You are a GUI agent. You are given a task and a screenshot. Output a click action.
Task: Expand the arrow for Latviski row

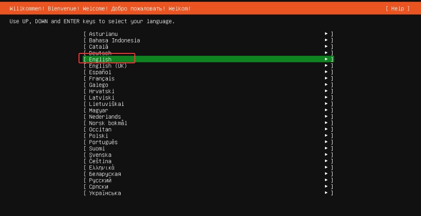pos(326,98)
